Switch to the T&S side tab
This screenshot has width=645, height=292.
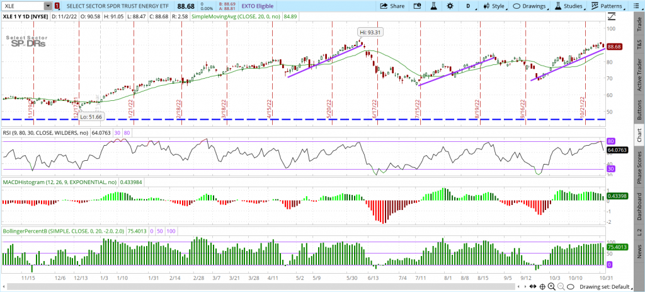639,44
